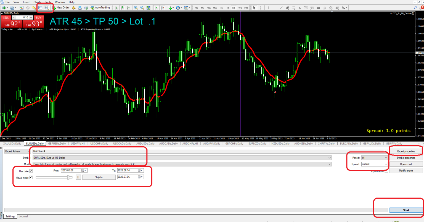
Task: Select the Text 'A' tool
Action: [x=300, y=8]
